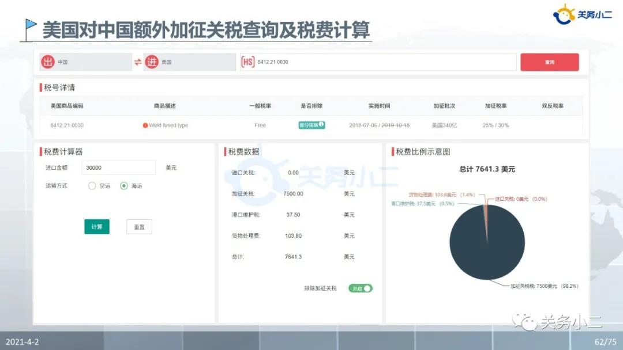Click the 进口金额 amount input showing 30000
This screenshot has width=623, height=350.
point(118,168)
